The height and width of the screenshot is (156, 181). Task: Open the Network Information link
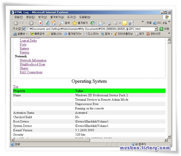[33, 60]
